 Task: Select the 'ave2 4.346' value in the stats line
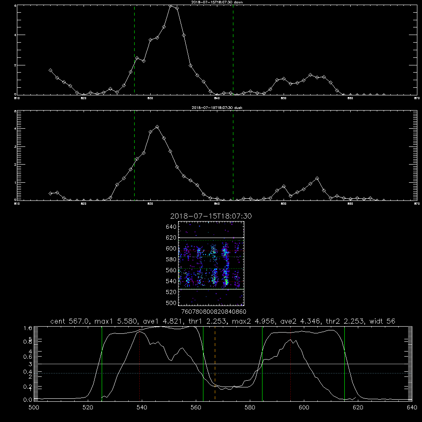[300, 321]
